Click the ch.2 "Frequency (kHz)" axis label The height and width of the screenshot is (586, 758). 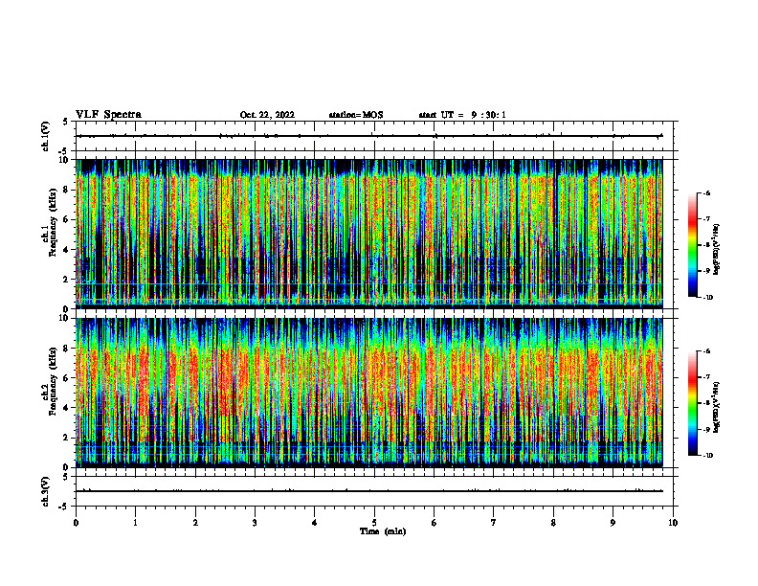(53, 381)
